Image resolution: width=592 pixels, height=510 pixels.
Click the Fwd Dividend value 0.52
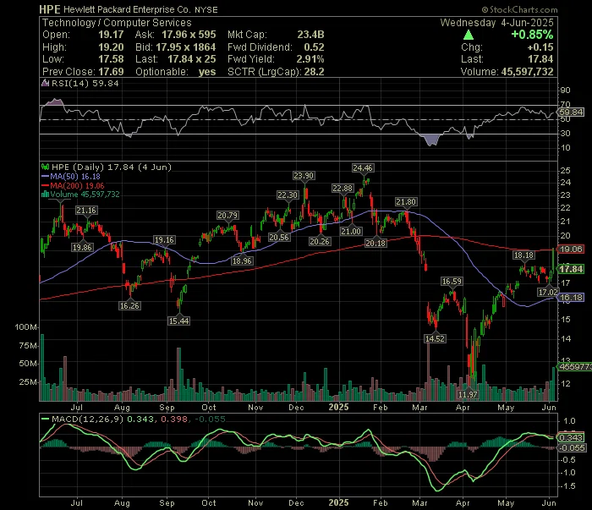point(314,47)
